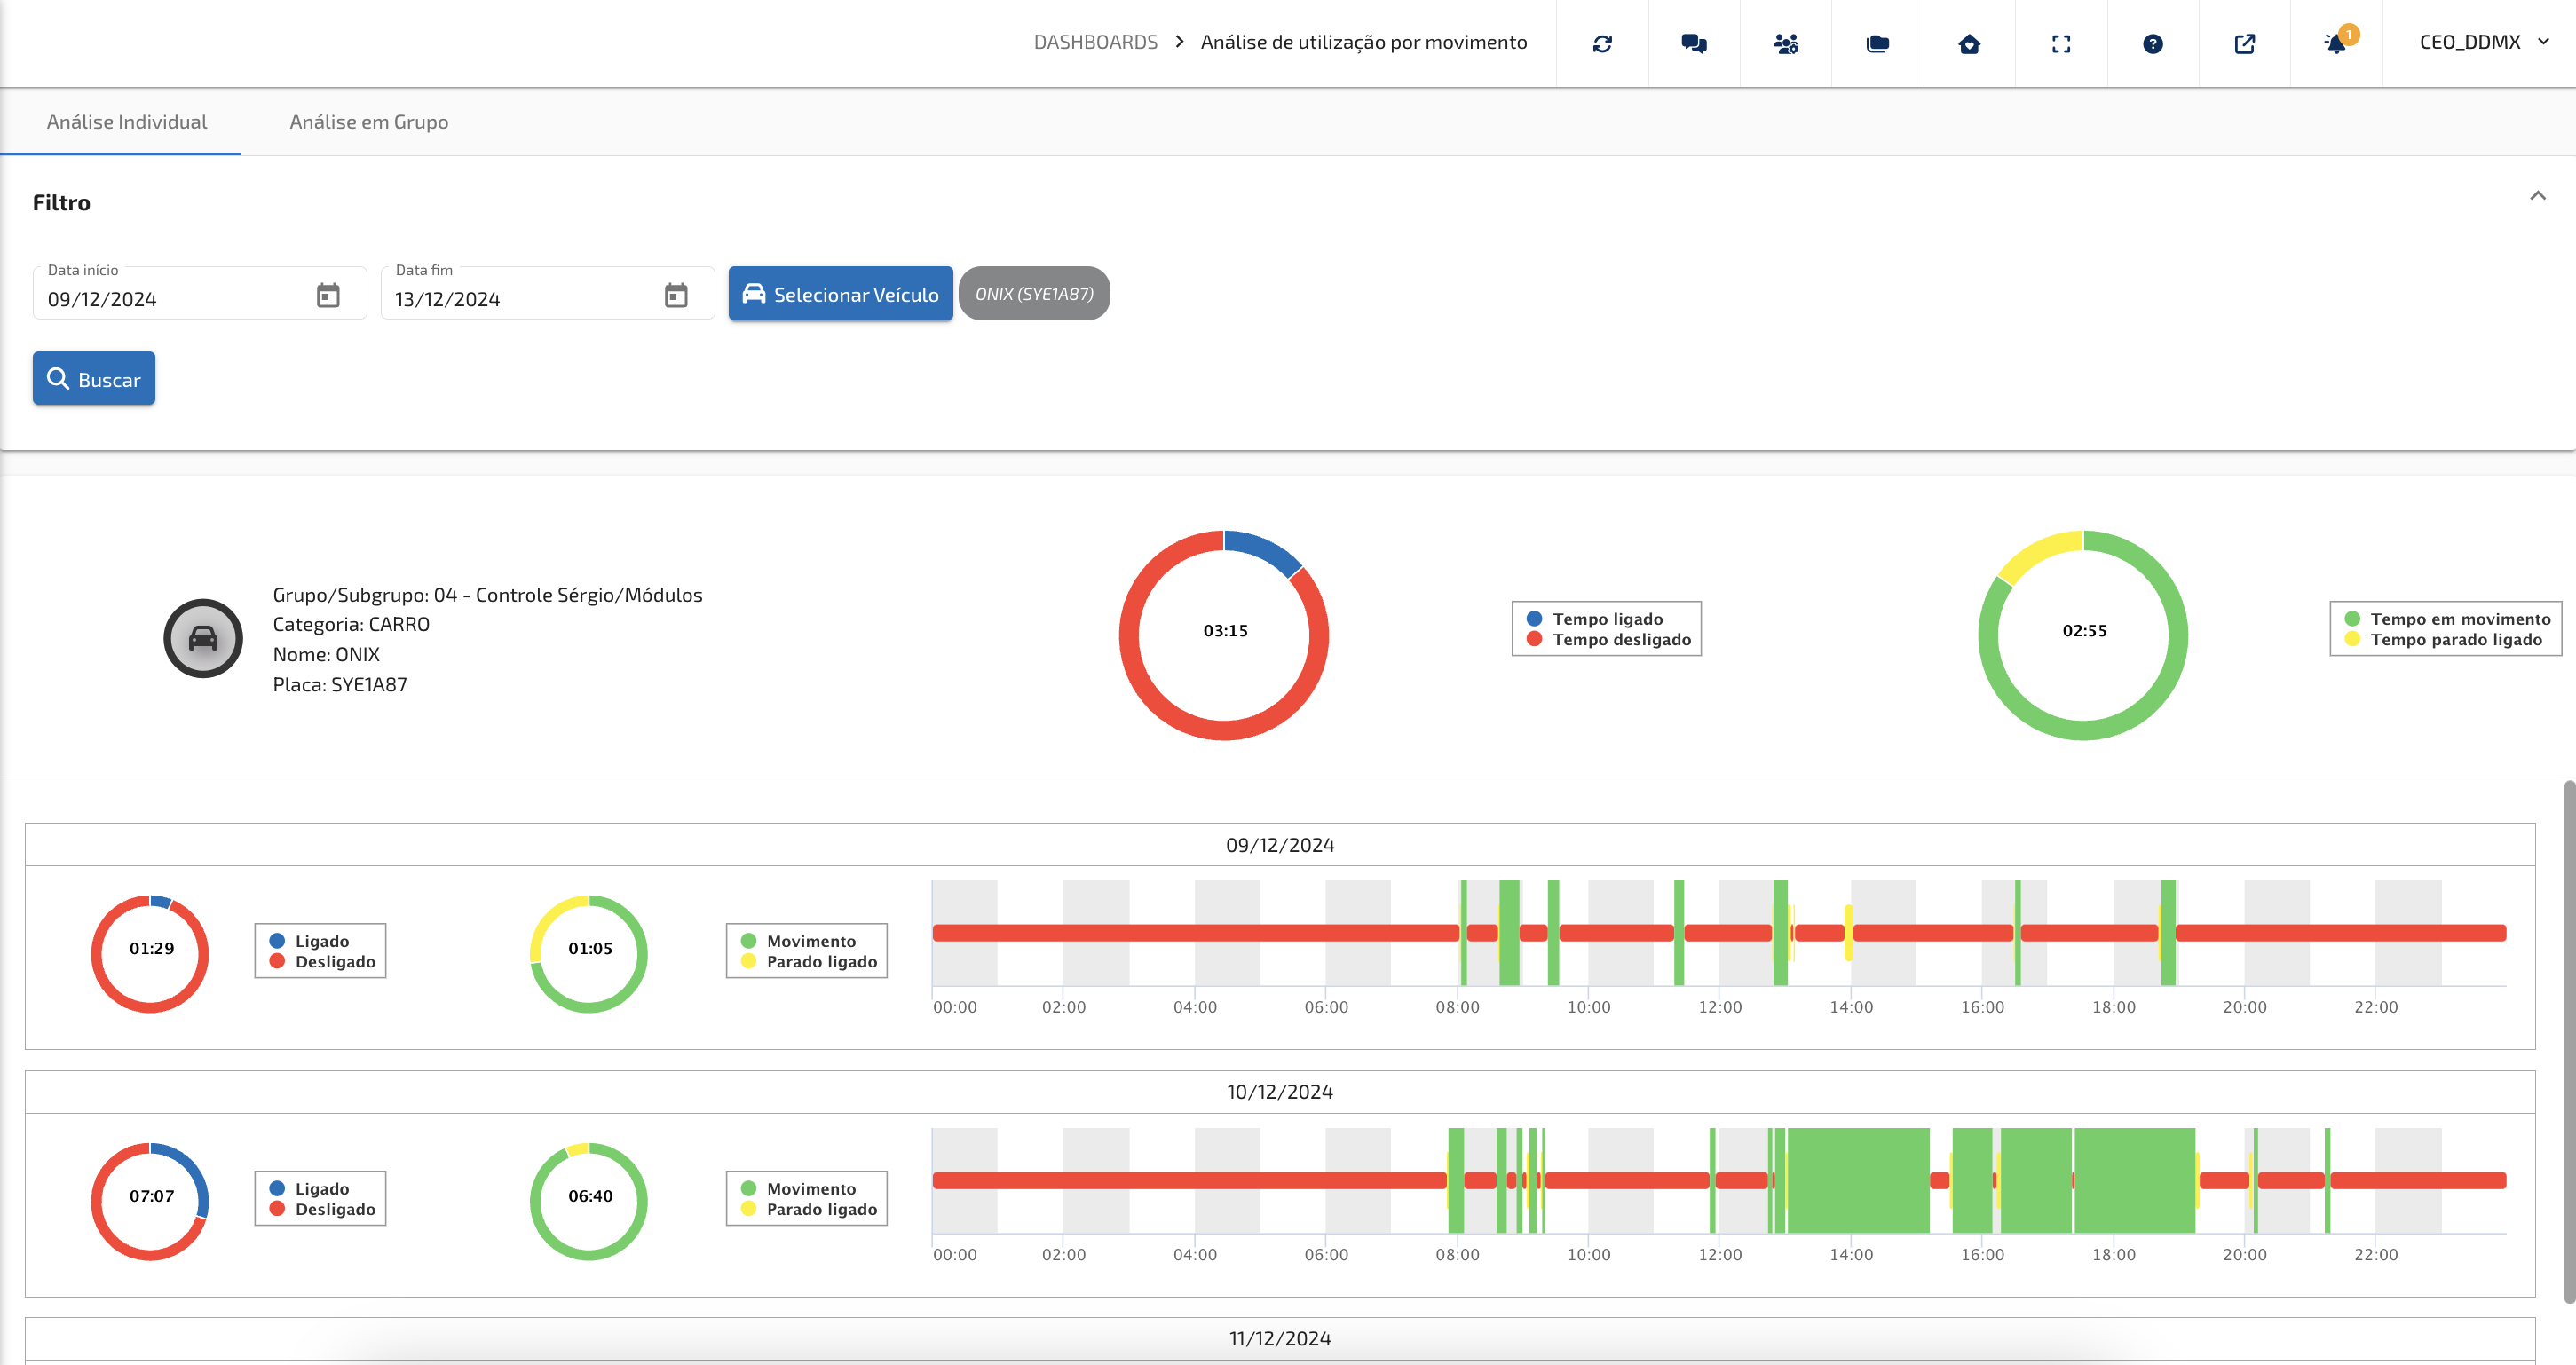
Task: Click the Buscar button
Action: pos(94,379)
